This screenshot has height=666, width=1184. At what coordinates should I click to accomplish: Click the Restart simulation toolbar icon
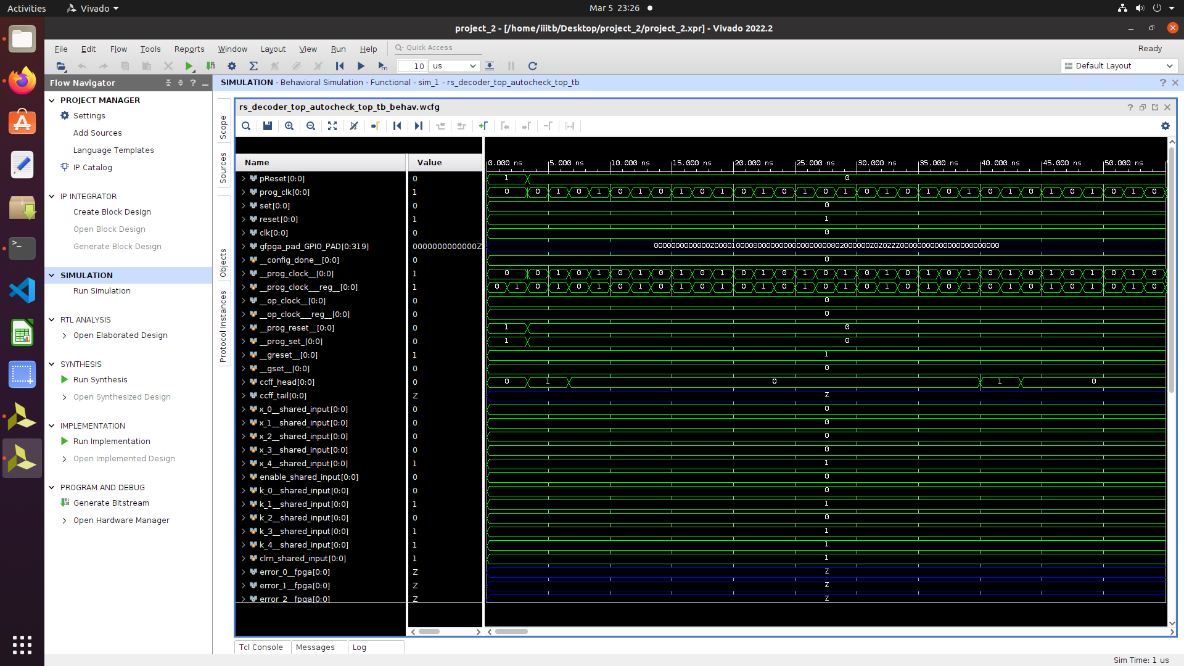[x=339, y=66]
